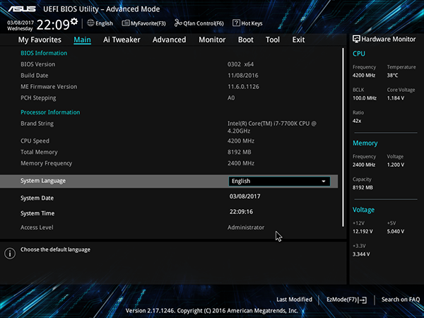The image size is (424, 318).
Task: Switch to the My Favorites tab
Action: click(40, 40)
